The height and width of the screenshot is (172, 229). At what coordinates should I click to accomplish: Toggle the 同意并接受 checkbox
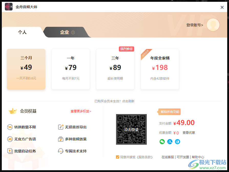(x=118, y=157)
